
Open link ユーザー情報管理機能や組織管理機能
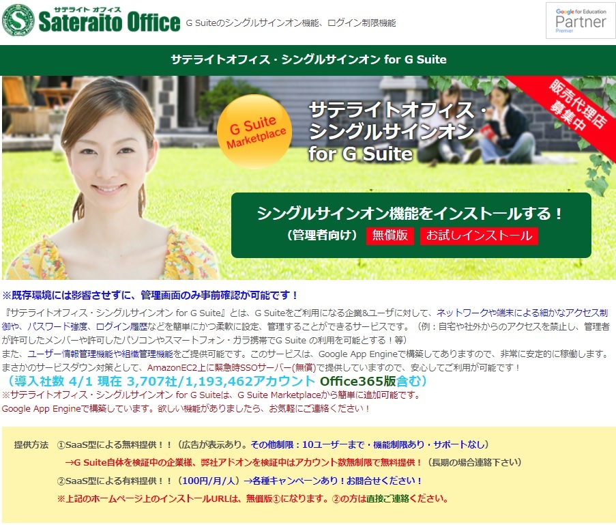100,354
